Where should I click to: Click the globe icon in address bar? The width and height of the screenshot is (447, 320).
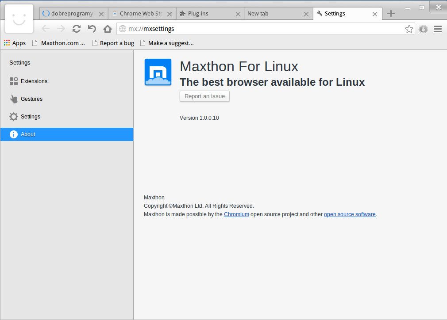click(x=123, y=29)
